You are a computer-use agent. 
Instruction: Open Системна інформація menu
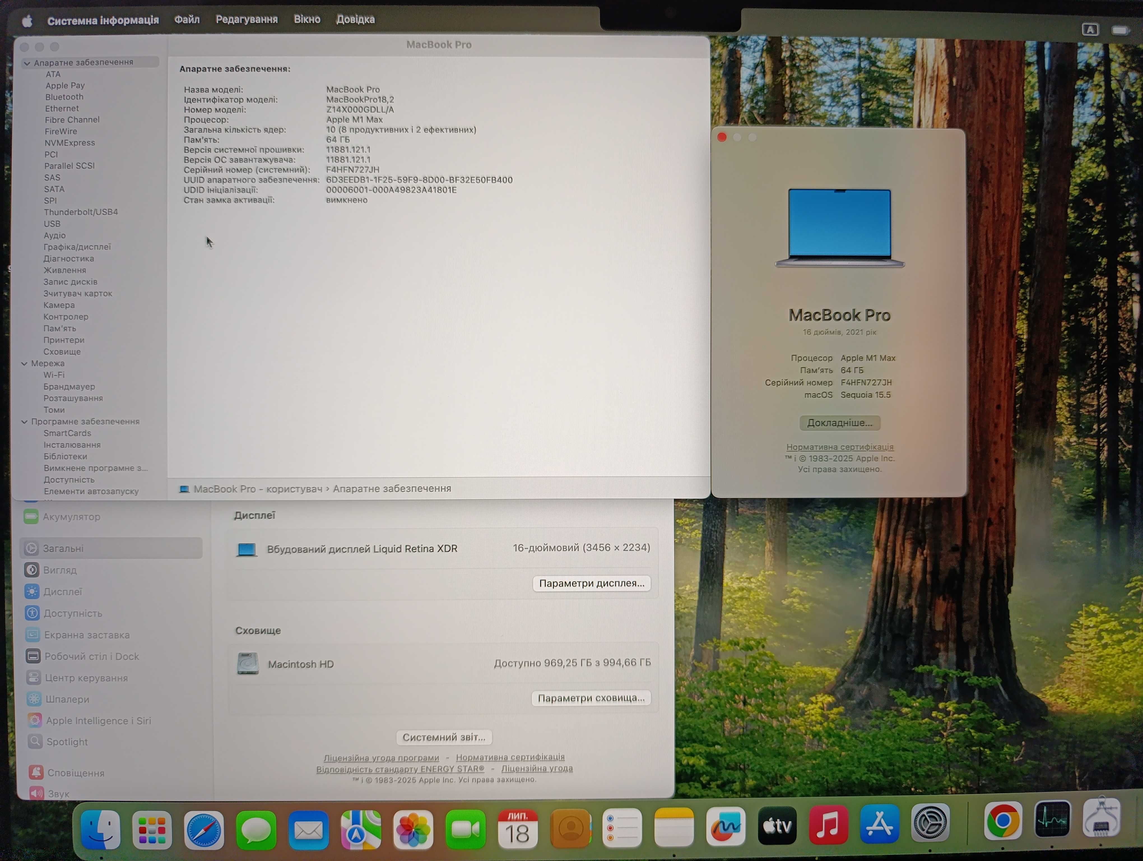(x=103, y=20)
